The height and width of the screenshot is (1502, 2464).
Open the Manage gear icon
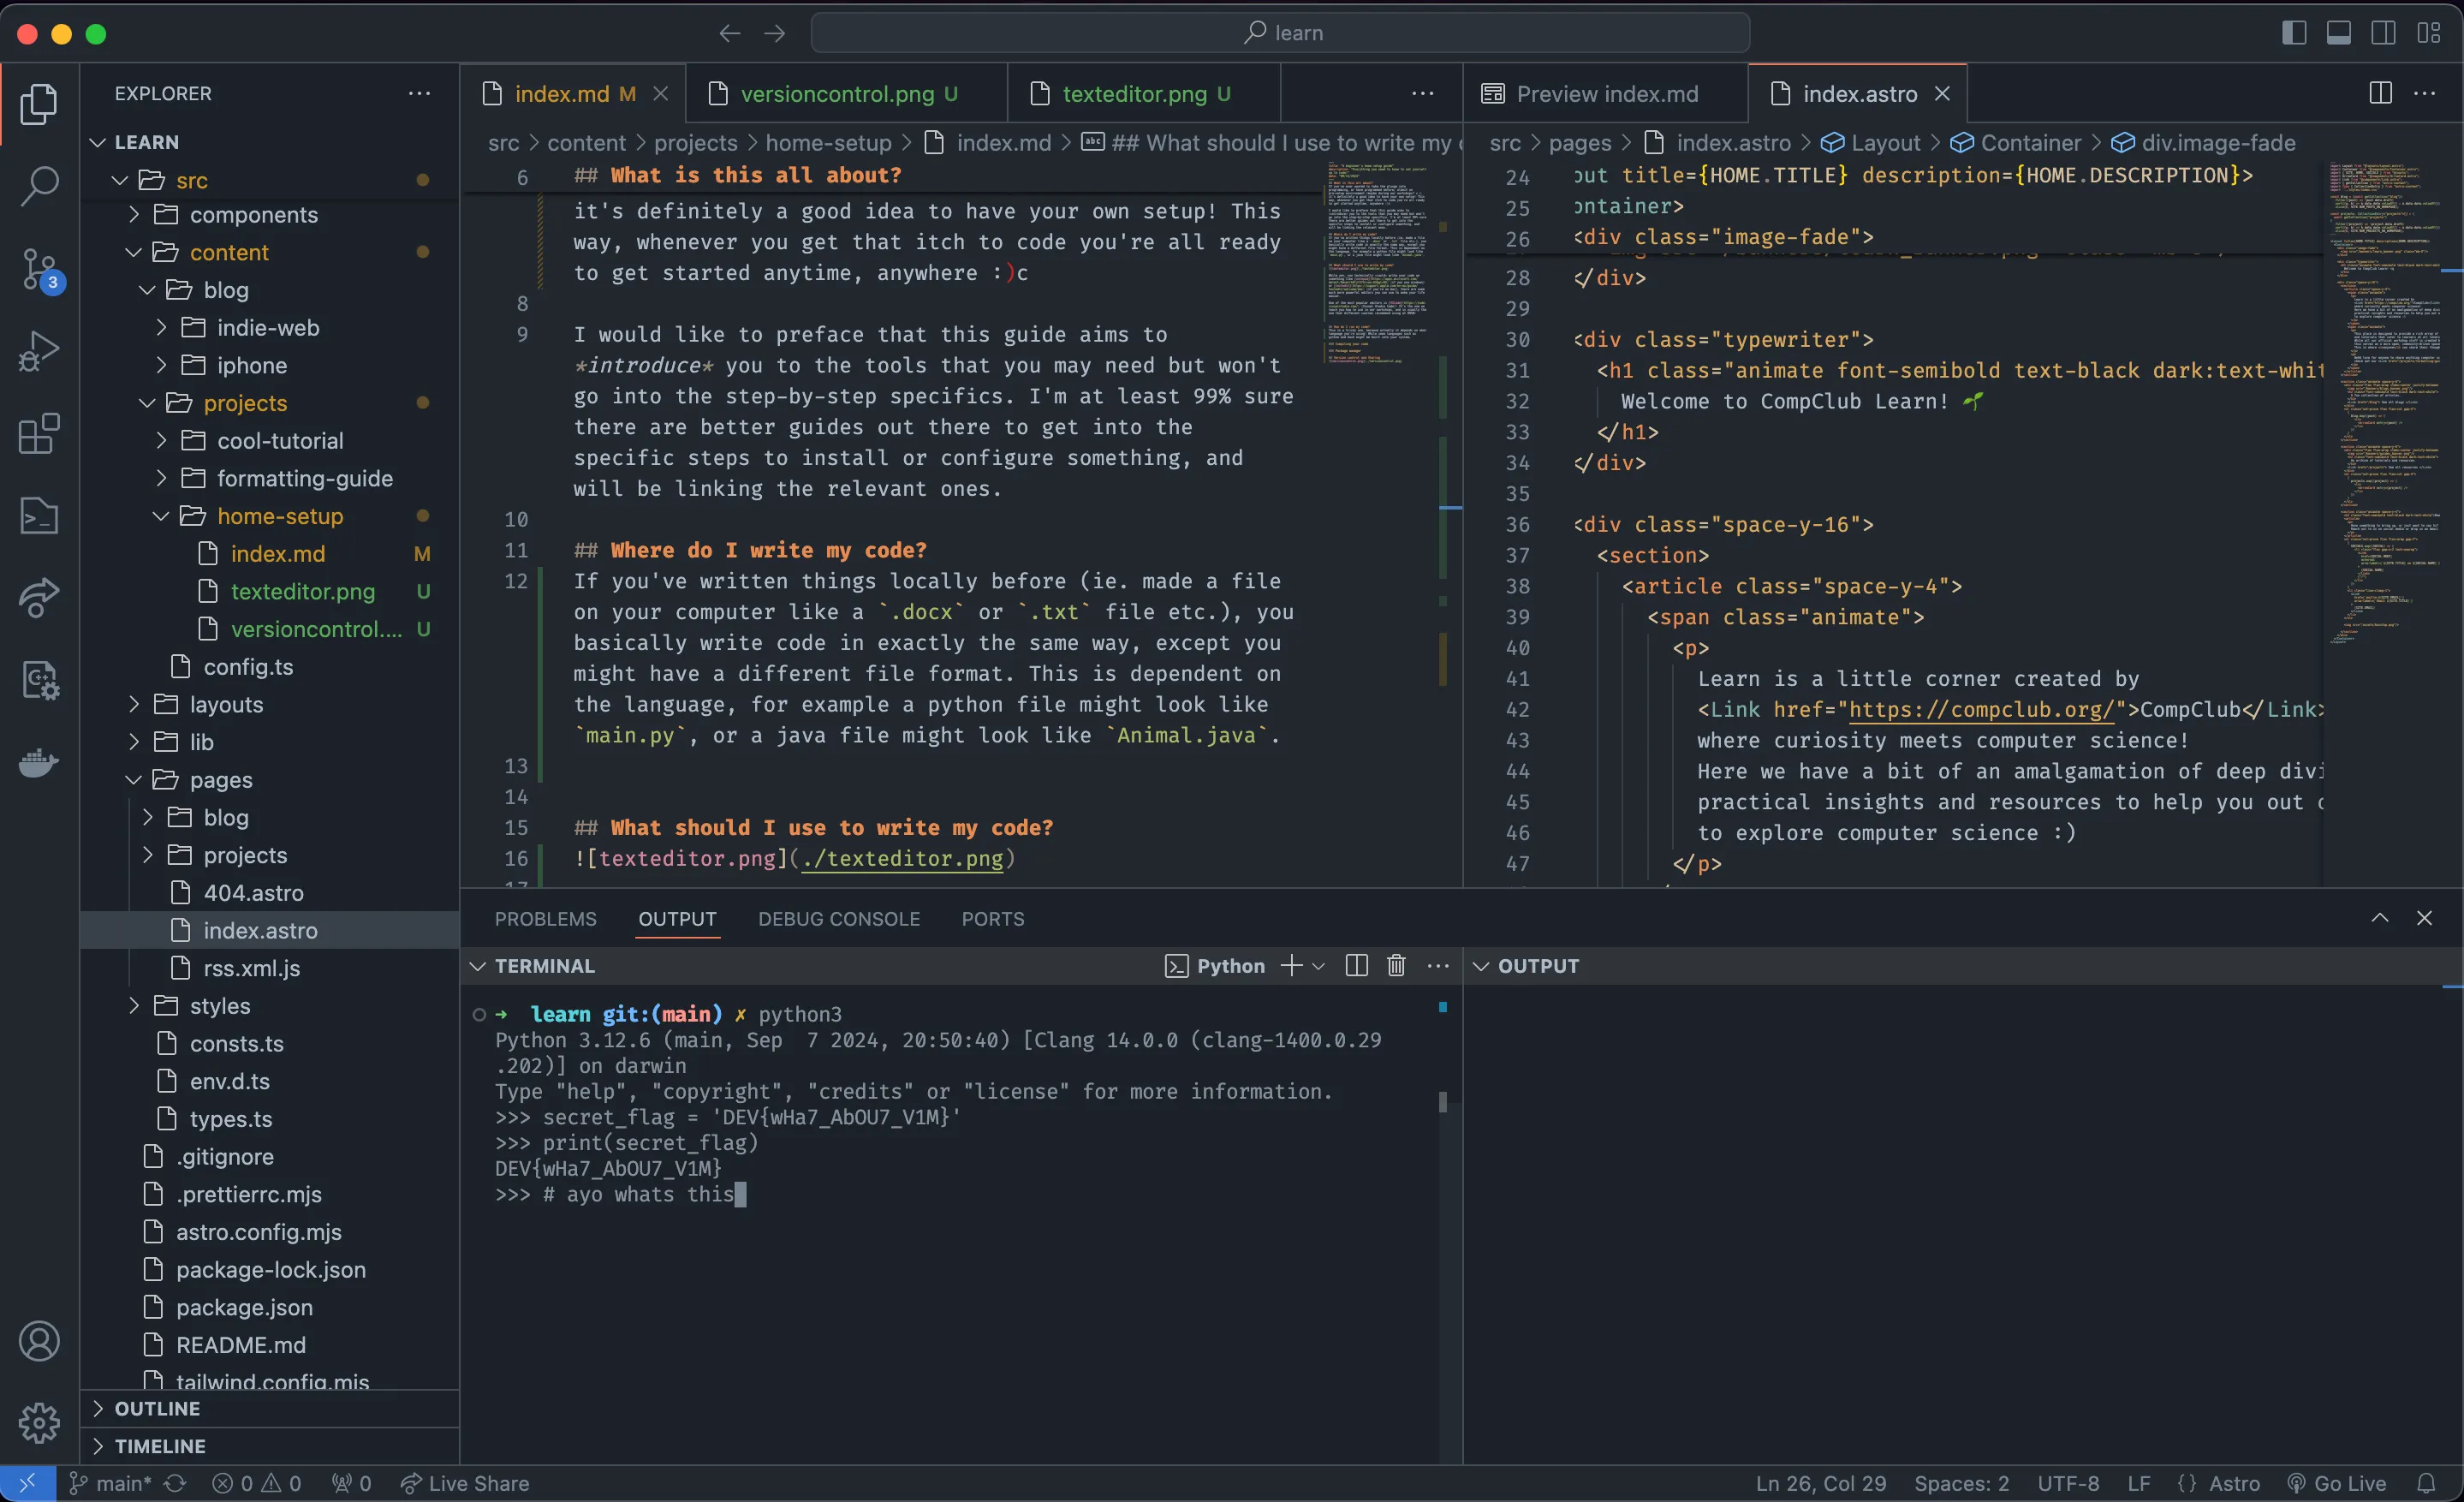click(40, 1423)
